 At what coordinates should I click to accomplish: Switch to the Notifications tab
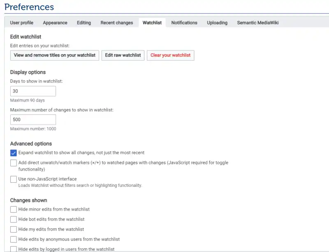[x=184, y=23]
